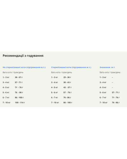Select the '38 - 57 г' value
This screenshot has width=127, height=159.
point(19,77)
